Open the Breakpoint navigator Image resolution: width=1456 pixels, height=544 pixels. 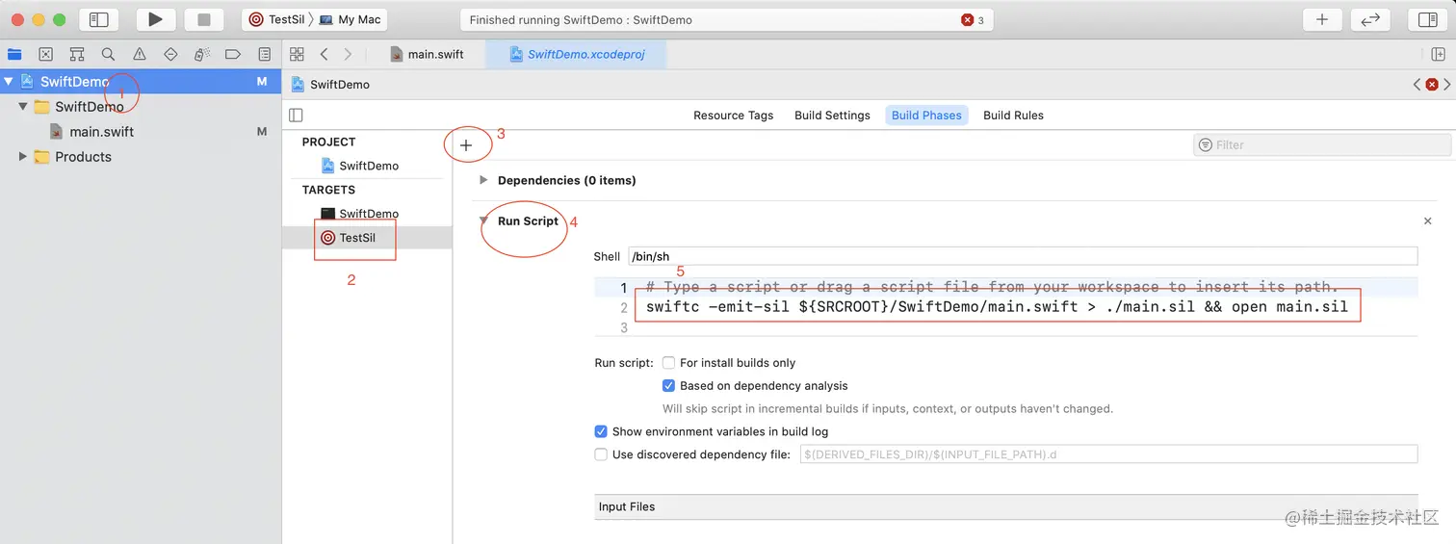pyautogui.click(x=233, y=54)
